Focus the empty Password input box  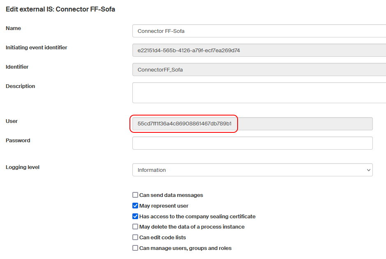(252, 143)
